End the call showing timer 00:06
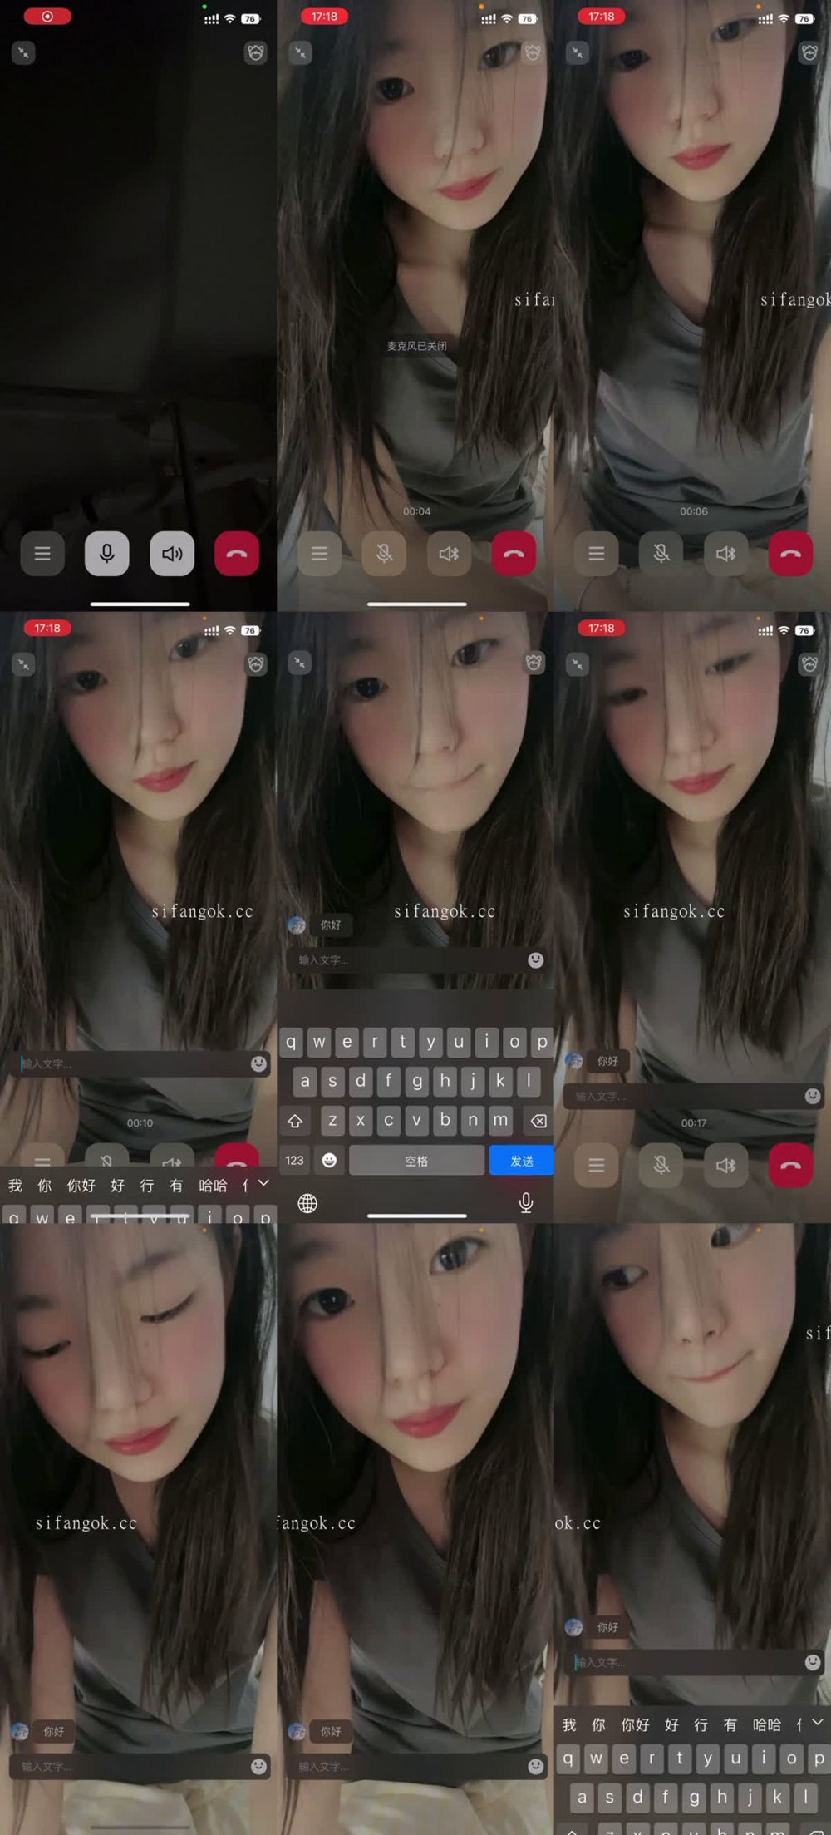831x1835 pixels. (790, 553)
